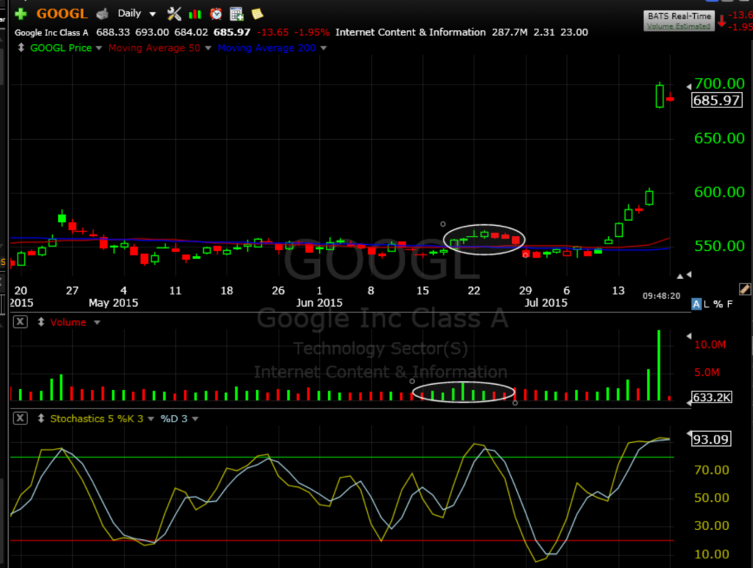
Task: Click the left arrow marker near 700.00
Action: point(689,87)
